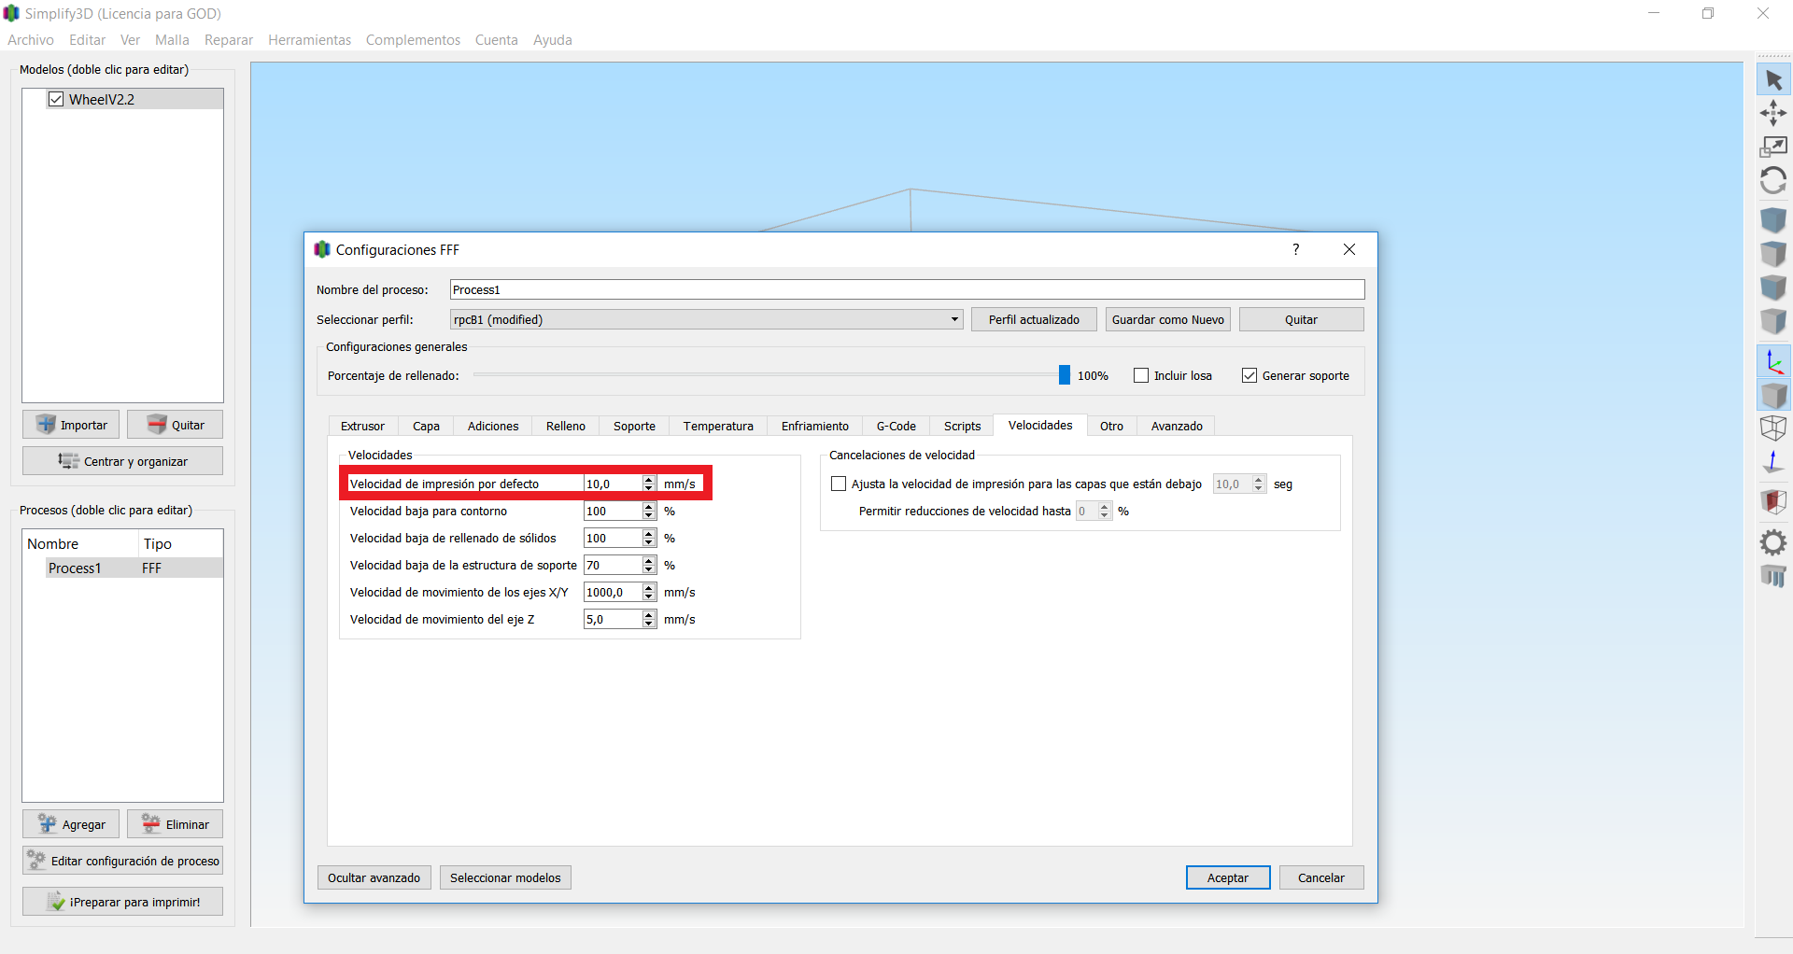
Task: Click Guardar como Nuevo button
Action: click(x=1168, y=319)
